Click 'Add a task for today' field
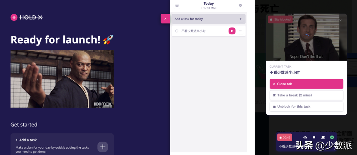357x155 pixels. point(208,19)
